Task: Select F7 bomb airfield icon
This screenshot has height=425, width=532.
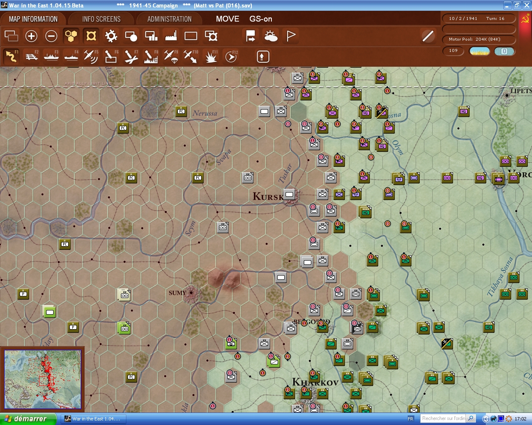Action: click(x=131, y=56)
